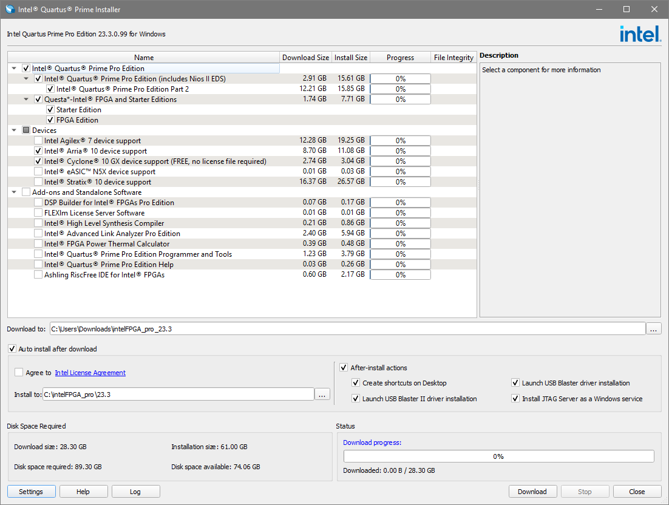Collapse the Devices tree group

click(x=14, y=130)
